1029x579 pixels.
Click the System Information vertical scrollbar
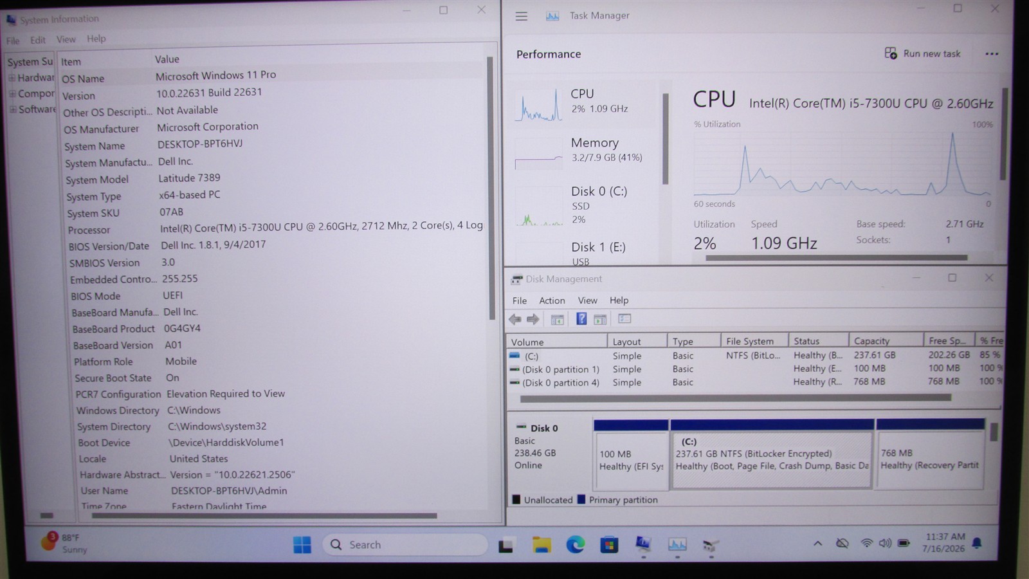coord(491,187)
